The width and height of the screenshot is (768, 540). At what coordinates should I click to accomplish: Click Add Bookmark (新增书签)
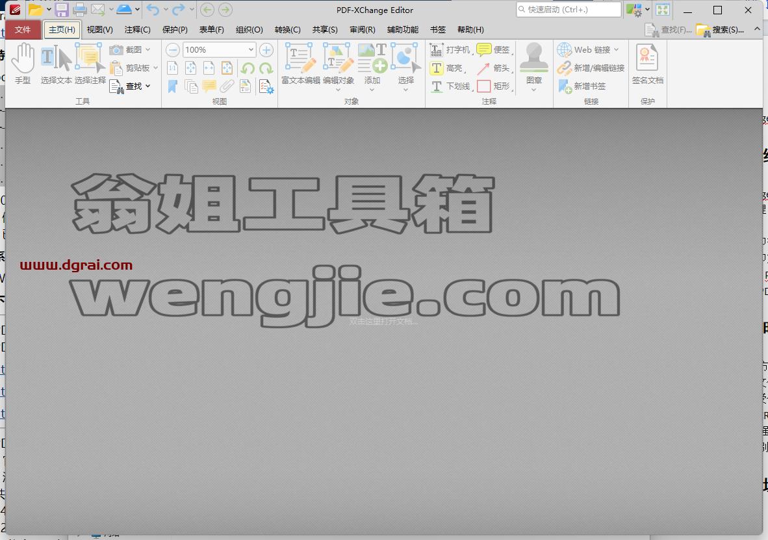click(x=582, y=86)
